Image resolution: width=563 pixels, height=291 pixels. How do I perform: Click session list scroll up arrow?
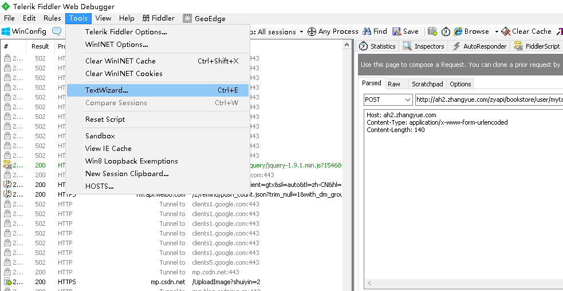point(347,45)
